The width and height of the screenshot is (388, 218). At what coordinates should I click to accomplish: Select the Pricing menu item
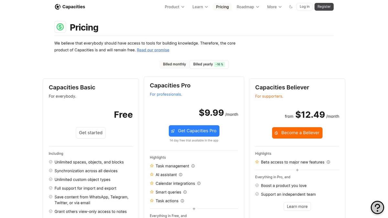(222, 6)
